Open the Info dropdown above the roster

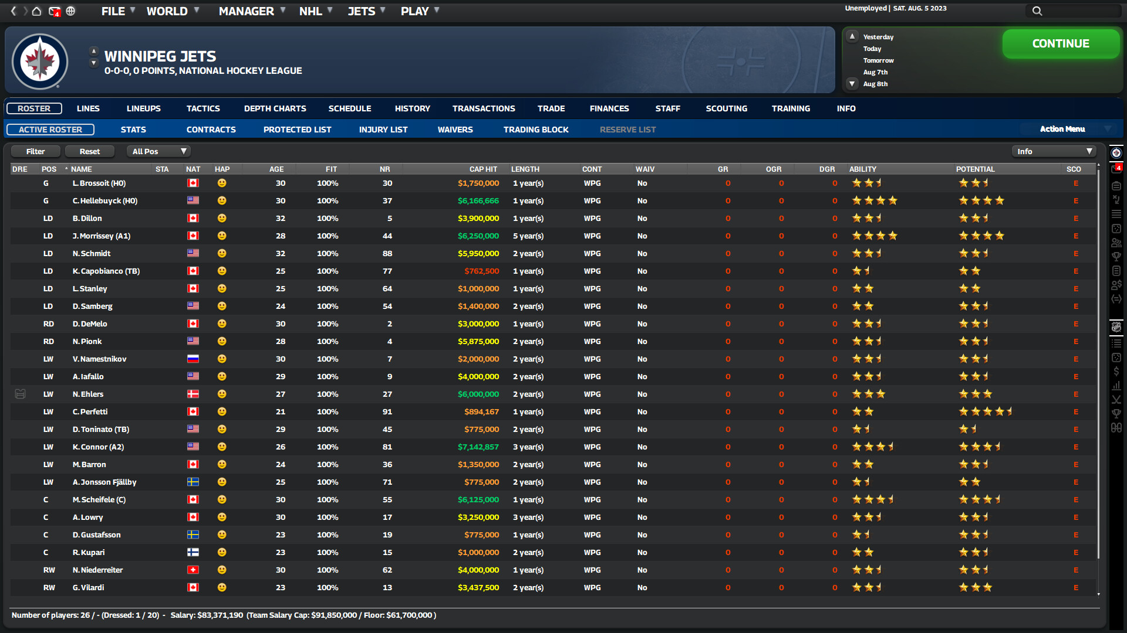1054,151
